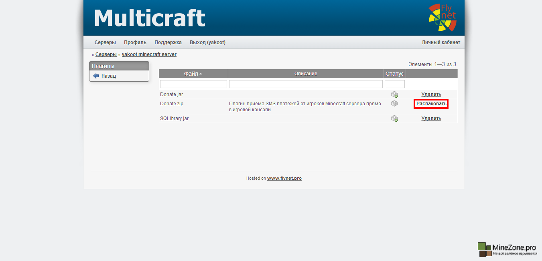This screenshot has height=261, width=542.
Task: Open the Профиль menu item
Action: (135, 42)
